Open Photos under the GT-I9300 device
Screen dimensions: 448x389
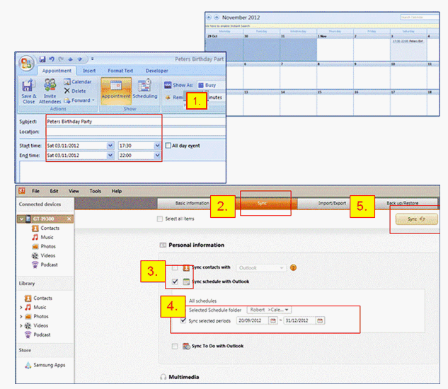click(x=44, y=246)
